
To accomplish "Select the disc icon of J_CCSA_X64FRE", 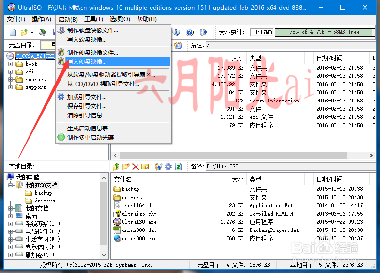I will coord(10,56).
